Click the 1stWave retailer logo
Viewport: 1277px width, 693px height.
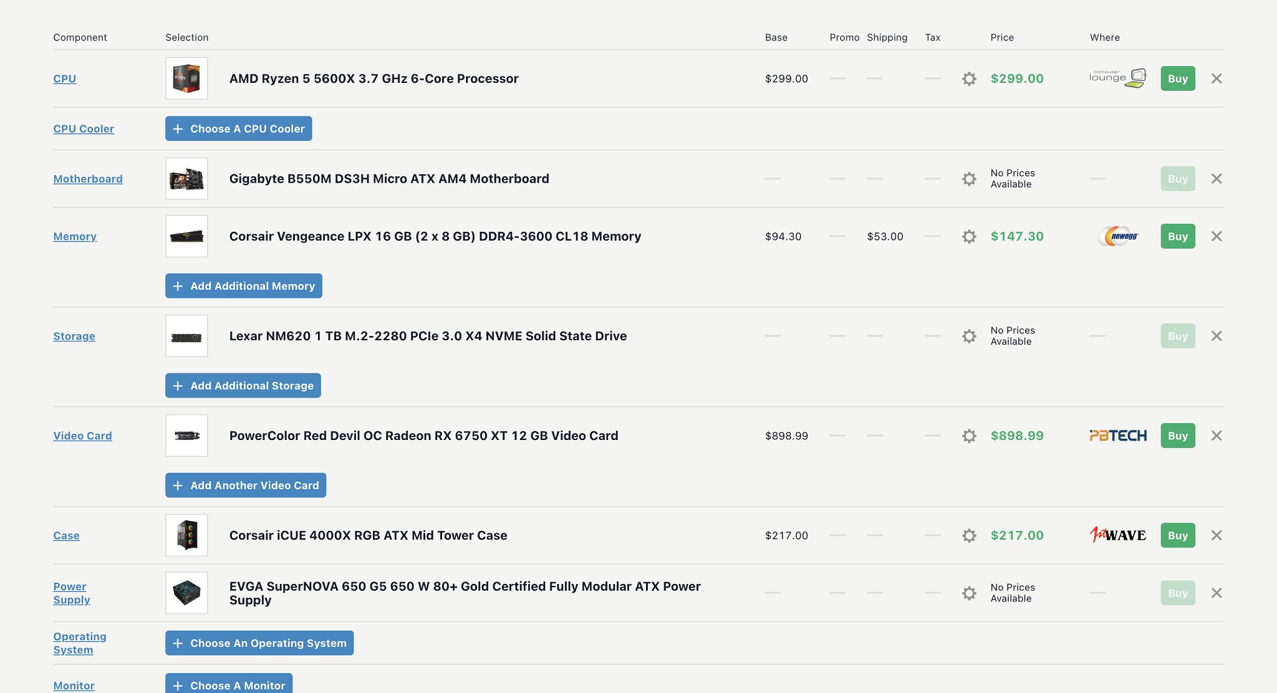[x=1118, y=535]
